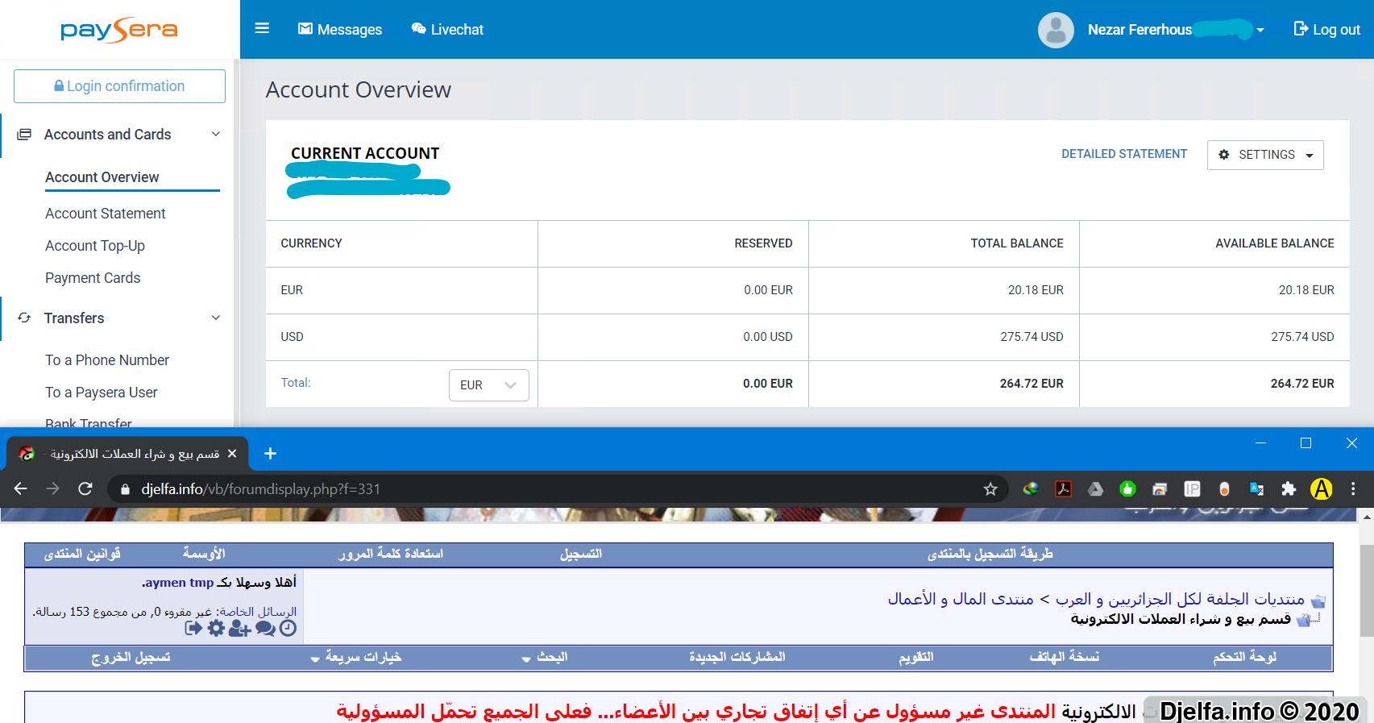
Task: Expand the forum خيارات سريعة dropdown
Action: (356, 658)
